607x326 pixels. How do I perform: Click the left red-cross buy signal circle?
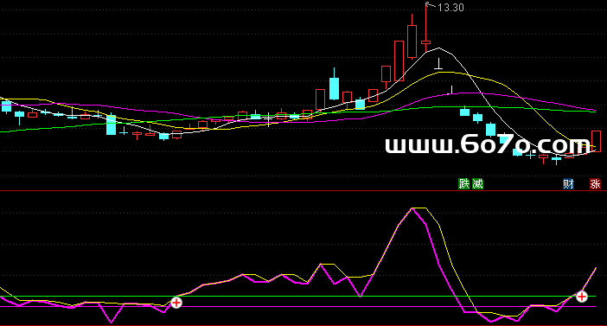[x=176, y=303]
